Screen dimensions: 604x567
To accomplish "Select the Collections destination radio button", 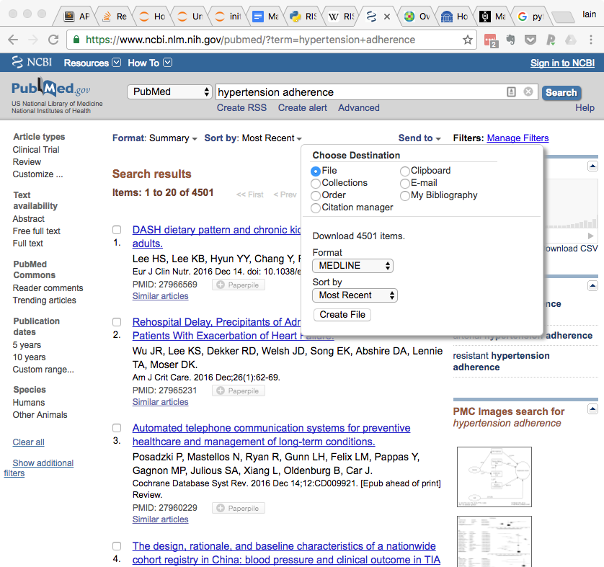I will tap(316, 183).
